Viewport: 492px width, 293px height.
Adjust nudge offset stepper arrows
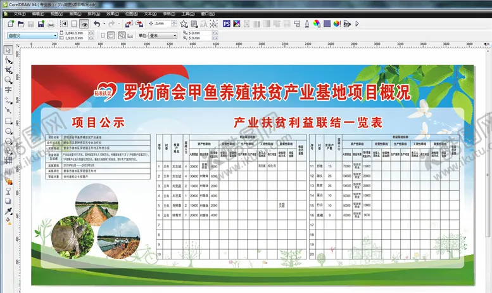(x=174, y=23)
